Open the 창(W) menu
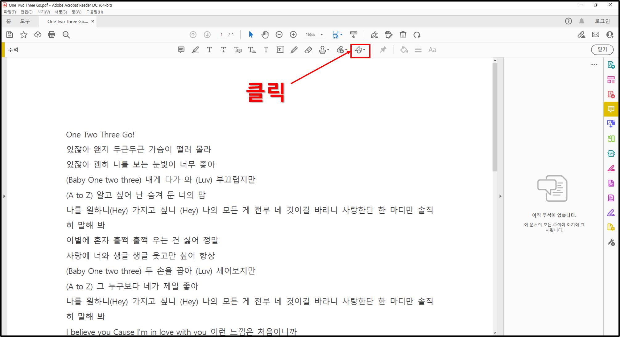 pyautogui.click(x=76, y=12)
